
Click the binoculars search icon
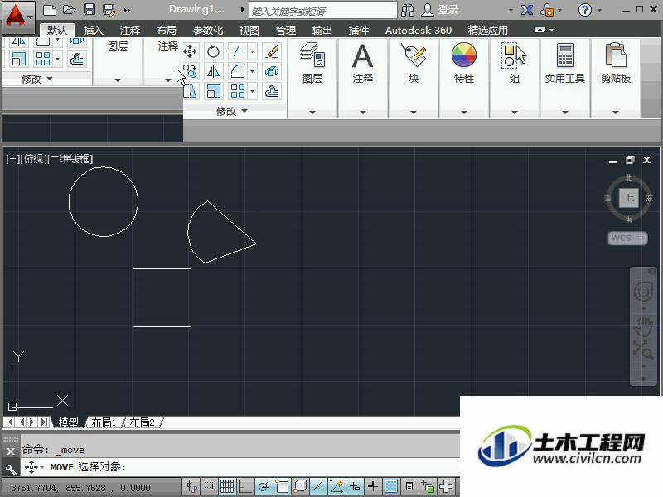pyautogui.click(x=408, y=10)
